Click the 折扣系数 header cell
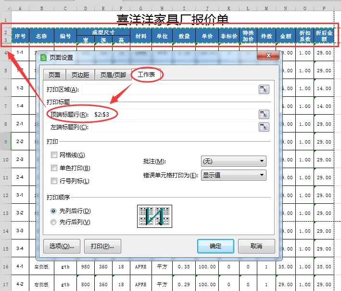 click(304, 36)
